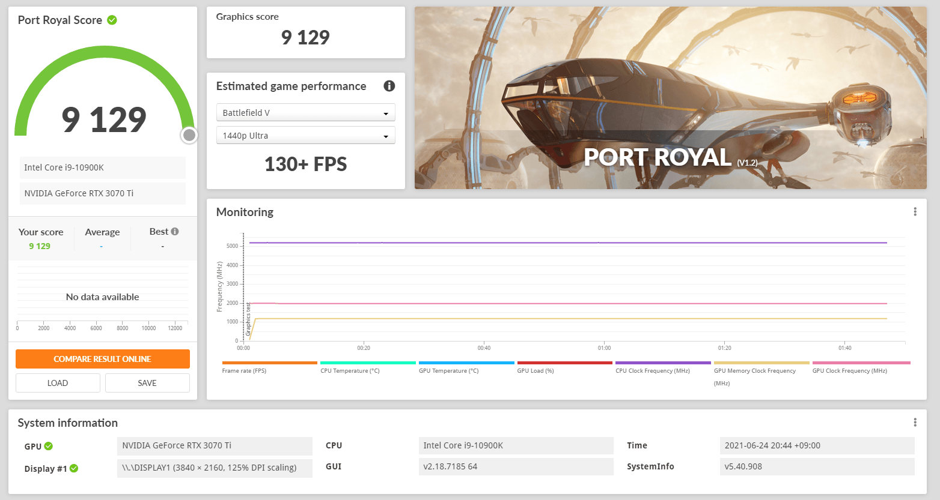
Task: Click the System information heading
Action: coord(68,423)
